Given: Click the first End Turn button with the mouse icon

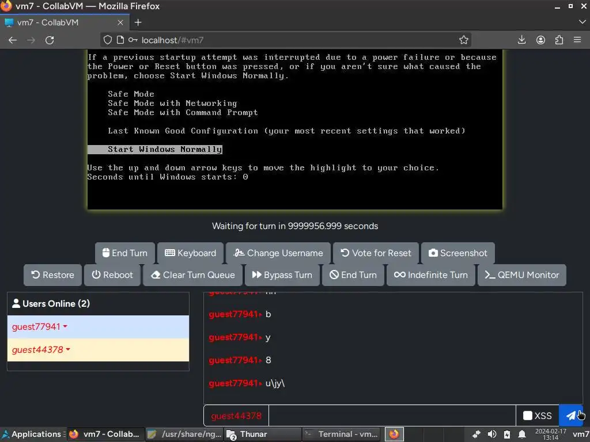Looking at the screenshot, I should pos(125,253).
